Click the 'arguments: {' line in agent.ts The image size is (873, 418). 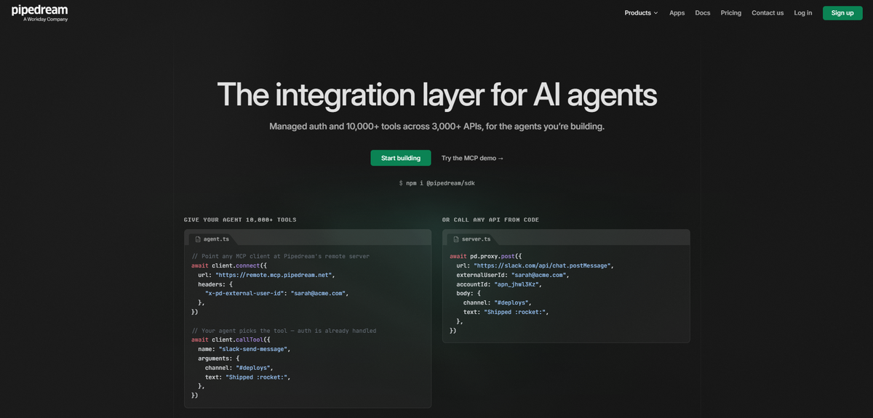pyautogui.click(x=218, y=358)
